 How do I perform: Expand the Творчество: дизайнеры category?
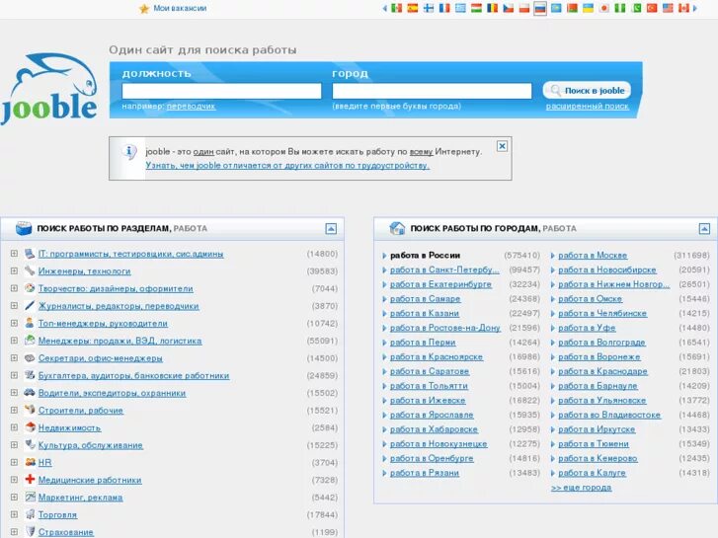pos(14,288)
